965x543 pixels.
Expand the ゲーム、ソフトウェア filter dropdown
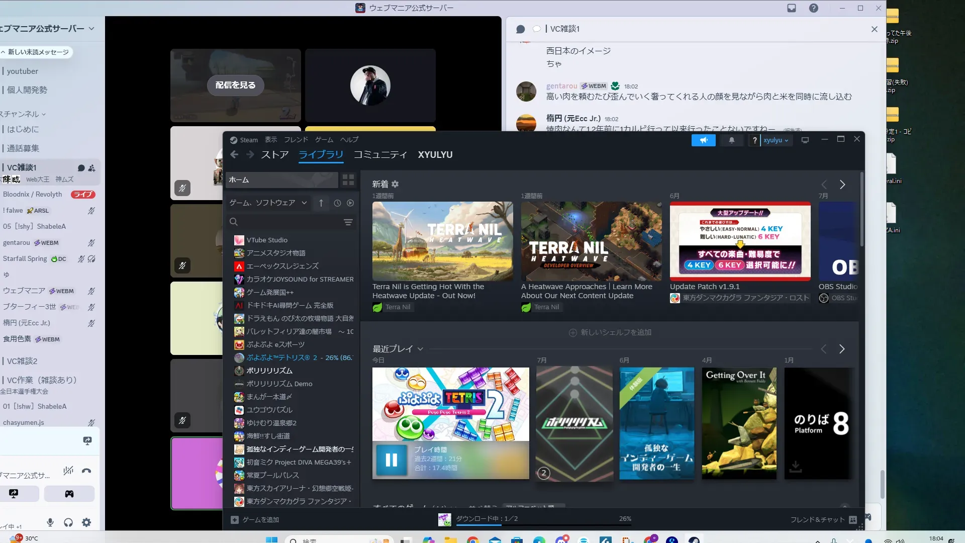[x=304, y=203]
